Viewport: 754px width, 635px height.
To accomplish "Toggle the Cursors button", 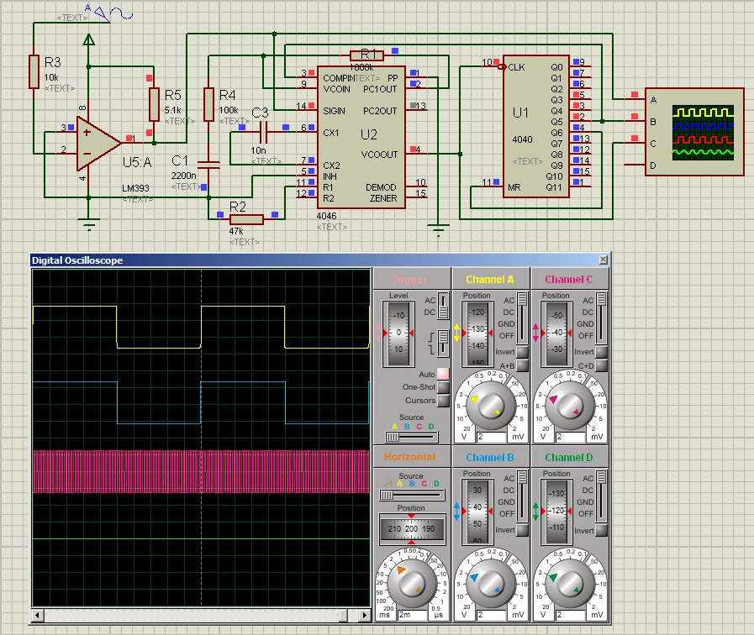I will [x=443, y=400].
